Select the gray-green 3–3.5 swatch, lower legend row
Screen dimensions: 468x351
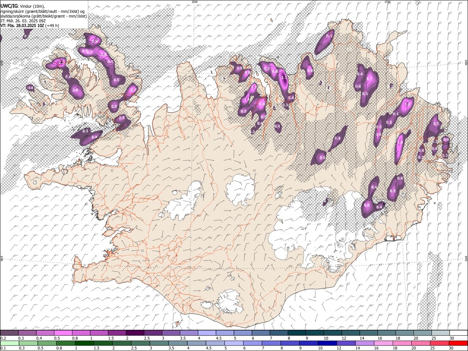point(159,343)
